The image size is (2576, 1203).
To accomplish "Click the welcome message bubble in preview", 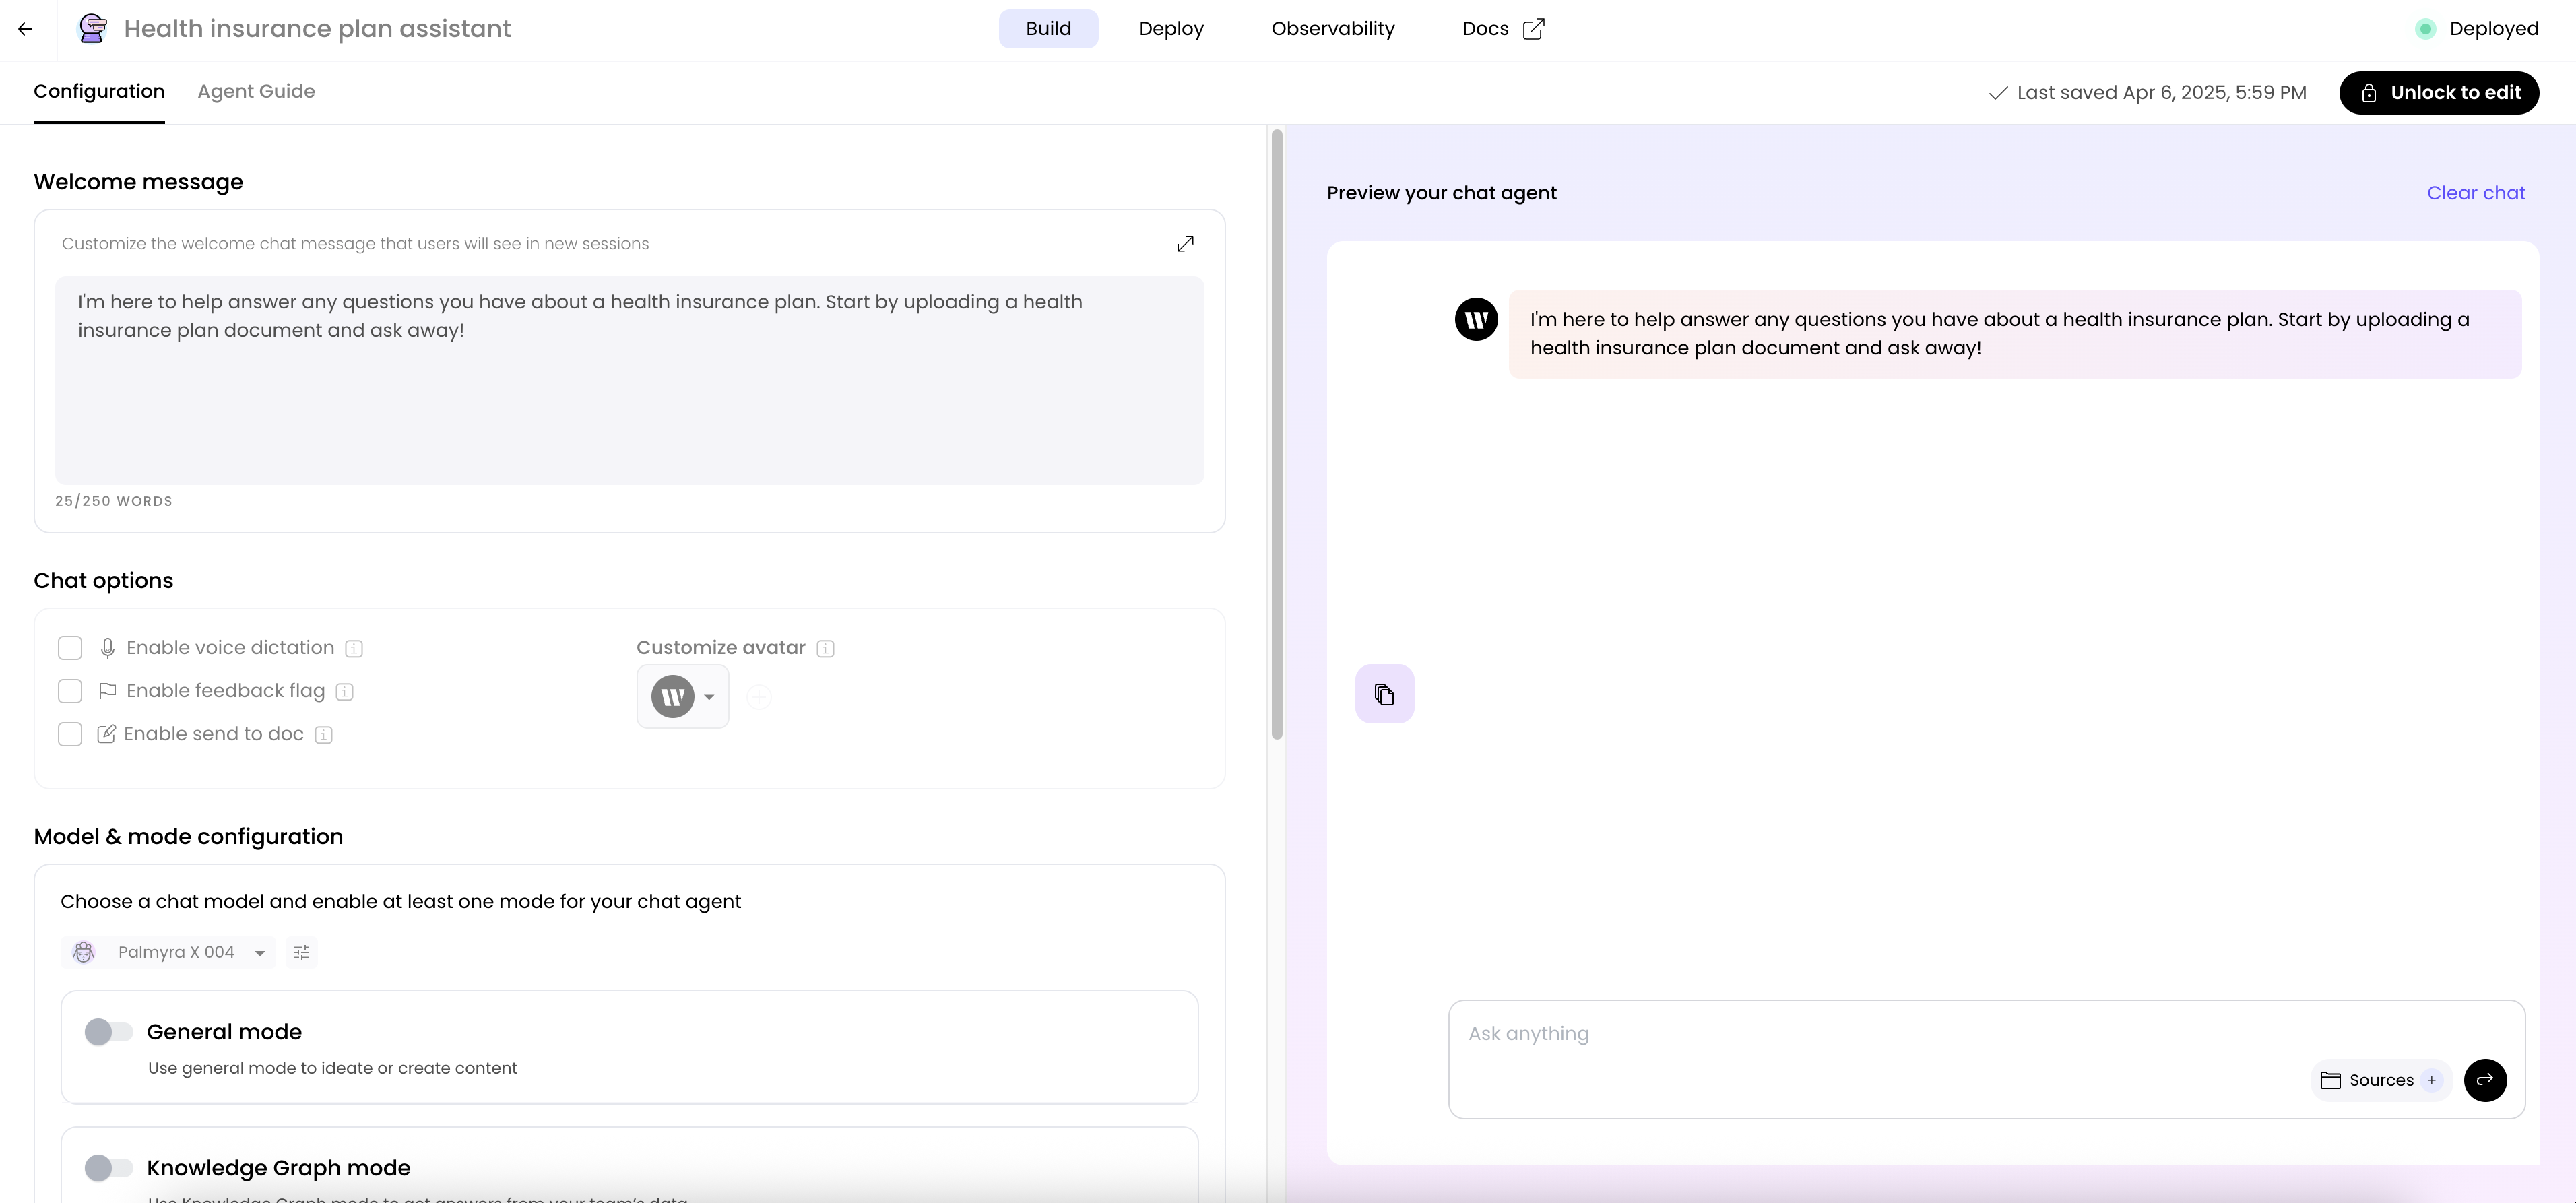I will tap(2015, 334).
